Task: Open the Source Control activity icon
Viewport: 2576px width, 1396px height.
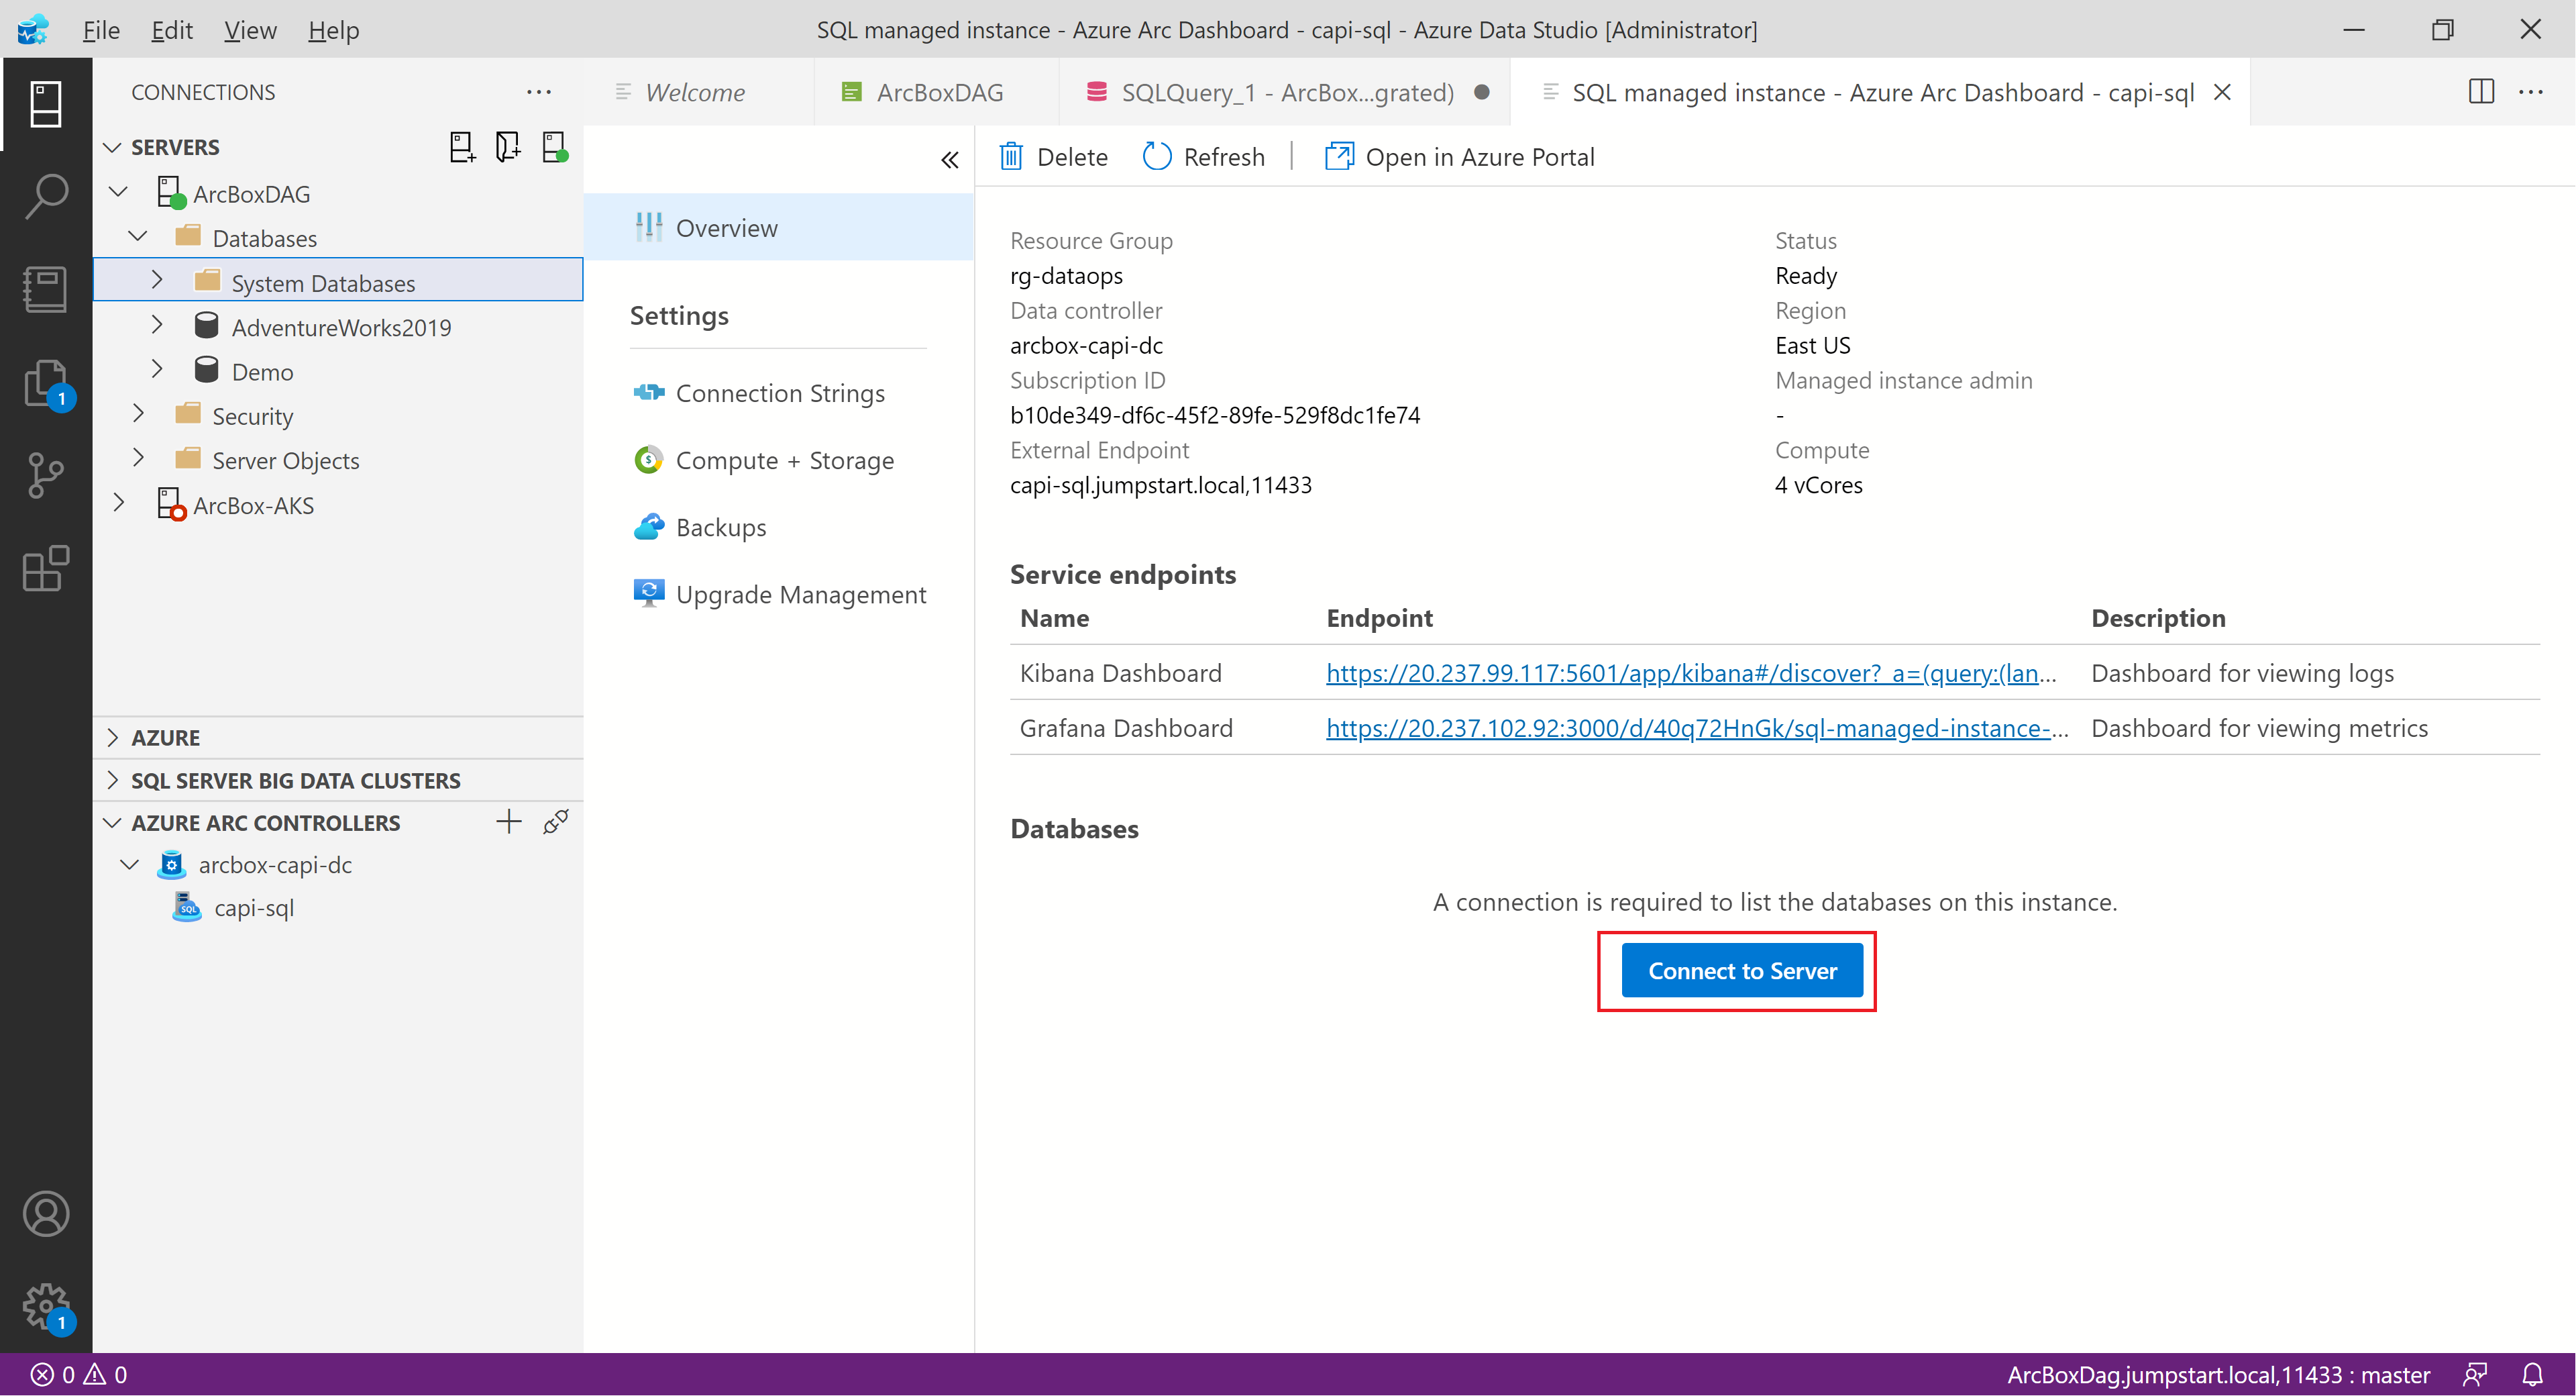Action: click(x=46, y=475)
